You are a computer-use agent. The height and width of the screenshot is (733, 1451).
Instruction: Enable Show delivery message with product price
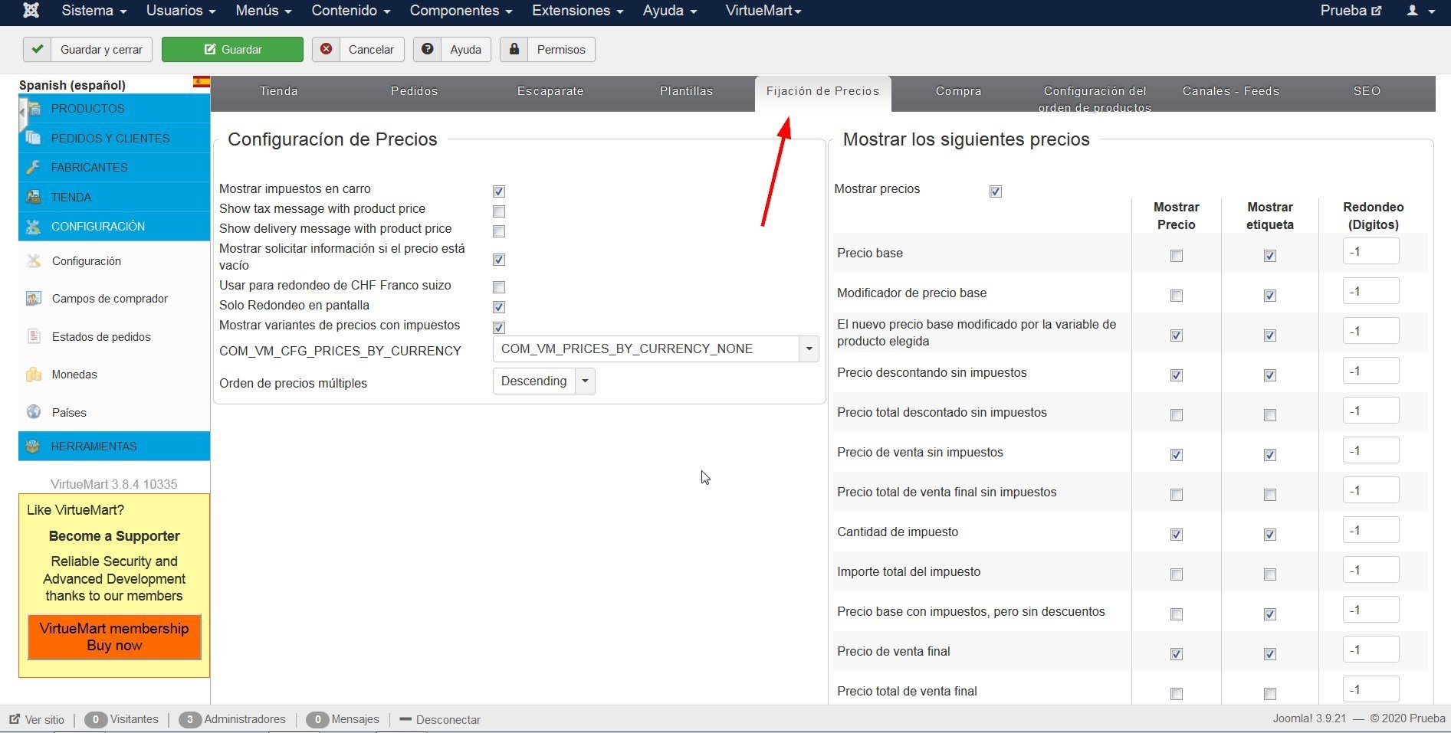pos(499,231)
